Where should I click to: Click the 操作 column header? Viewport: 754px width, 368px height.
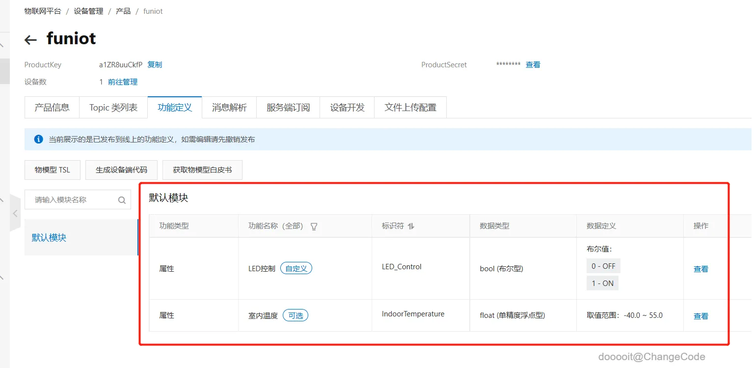(x=701, y=226)
